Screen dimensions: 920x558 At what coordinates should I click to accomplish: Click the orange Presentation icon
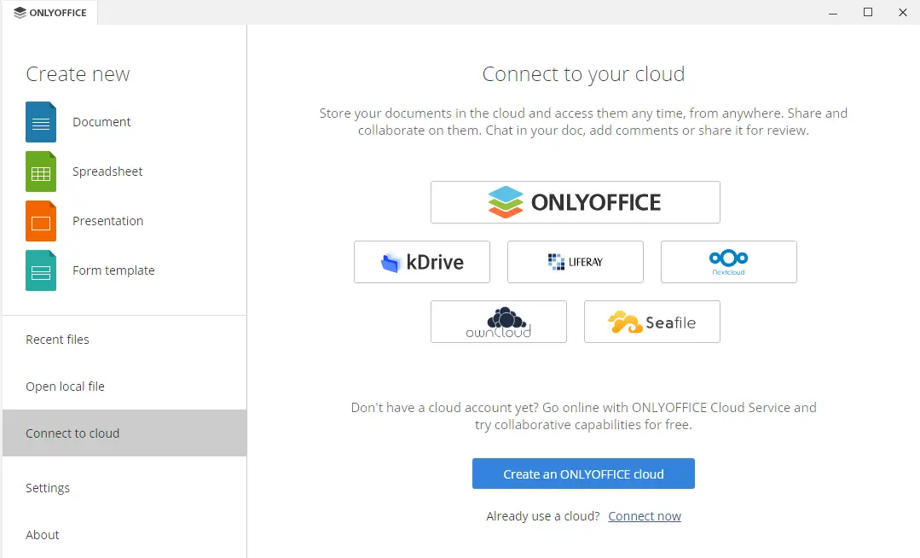[41, 221]
